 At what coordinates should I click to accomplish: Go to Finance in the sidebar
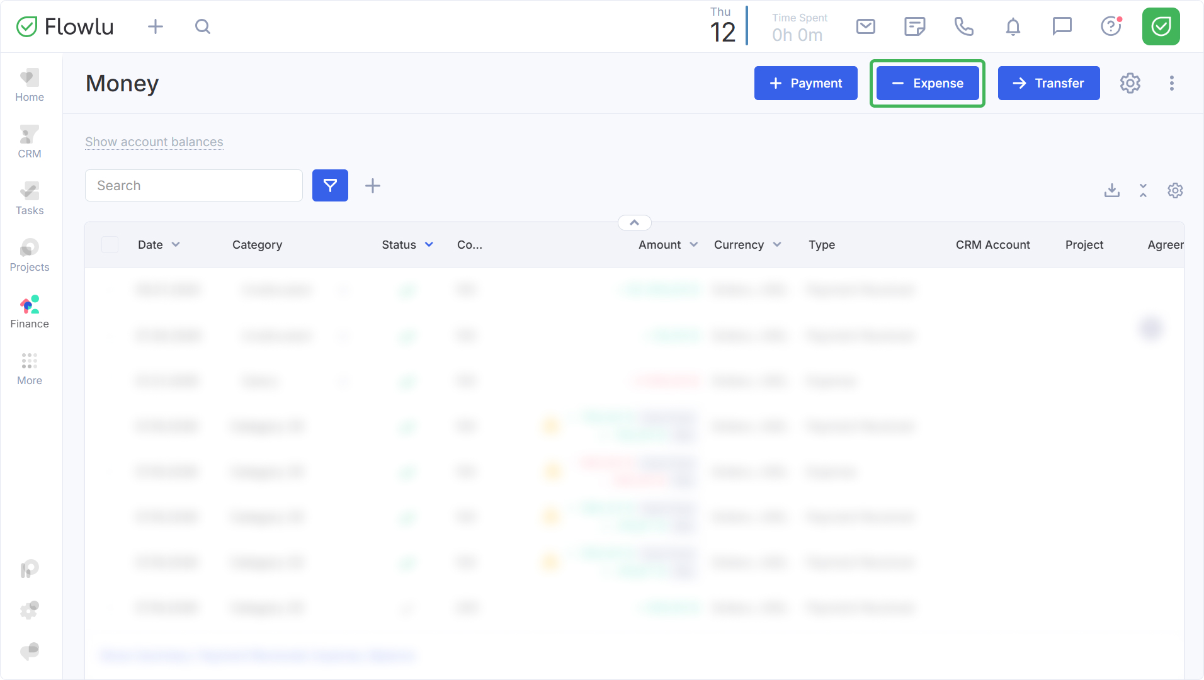click(30, 312)
